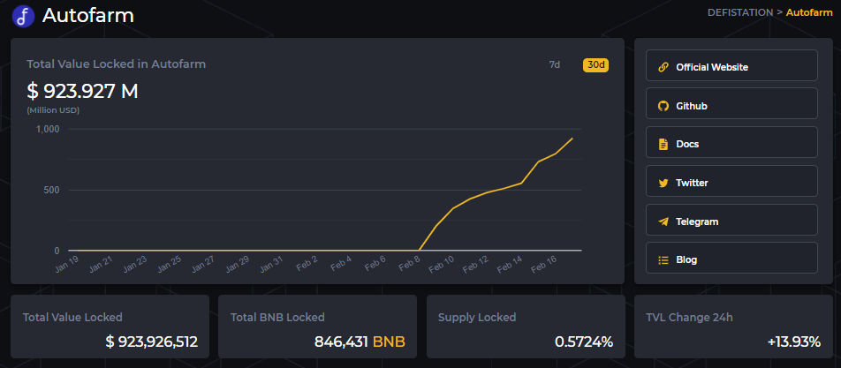Click the Docs document icon
This screenshot has width=841, height=368.
pyautogui.click(x=663, y=144)
